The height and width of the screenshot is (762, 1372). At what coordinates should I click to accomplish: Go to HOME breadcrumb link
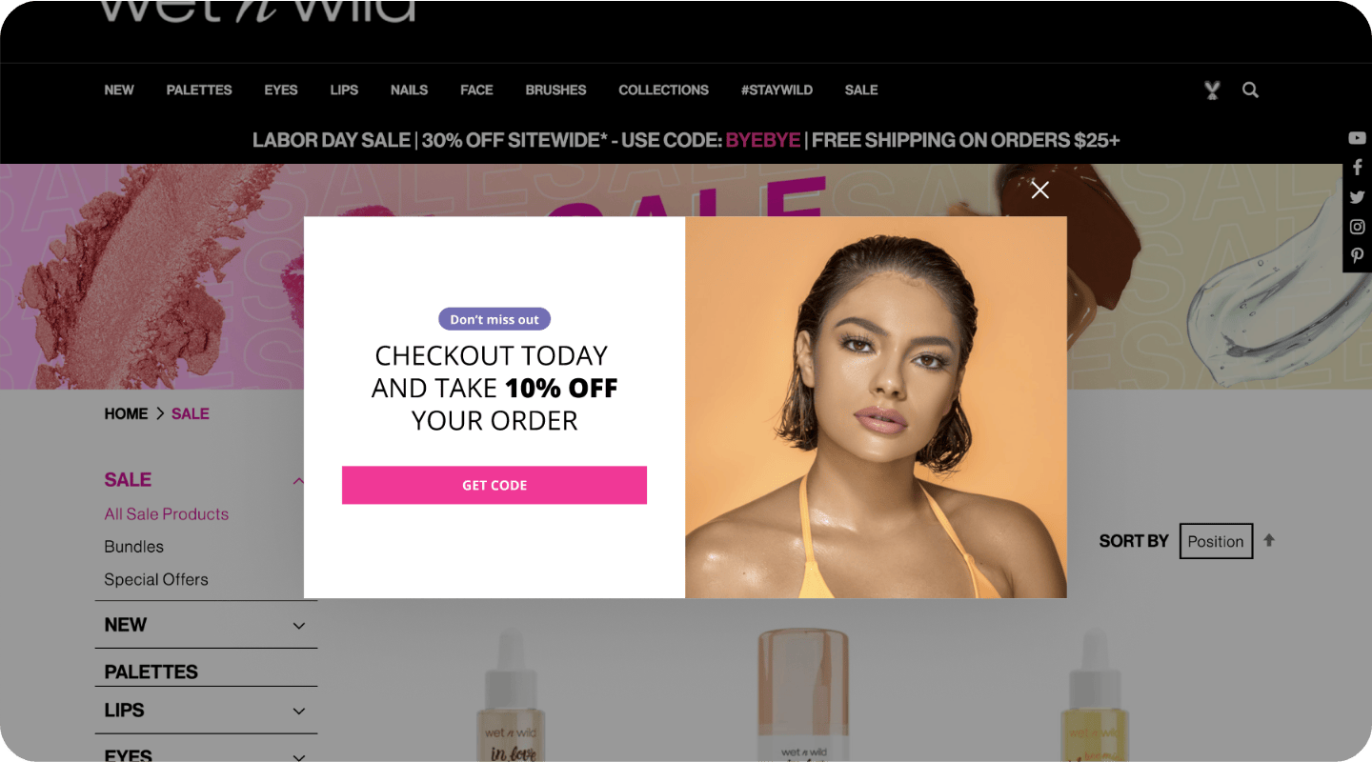[126, 413]
